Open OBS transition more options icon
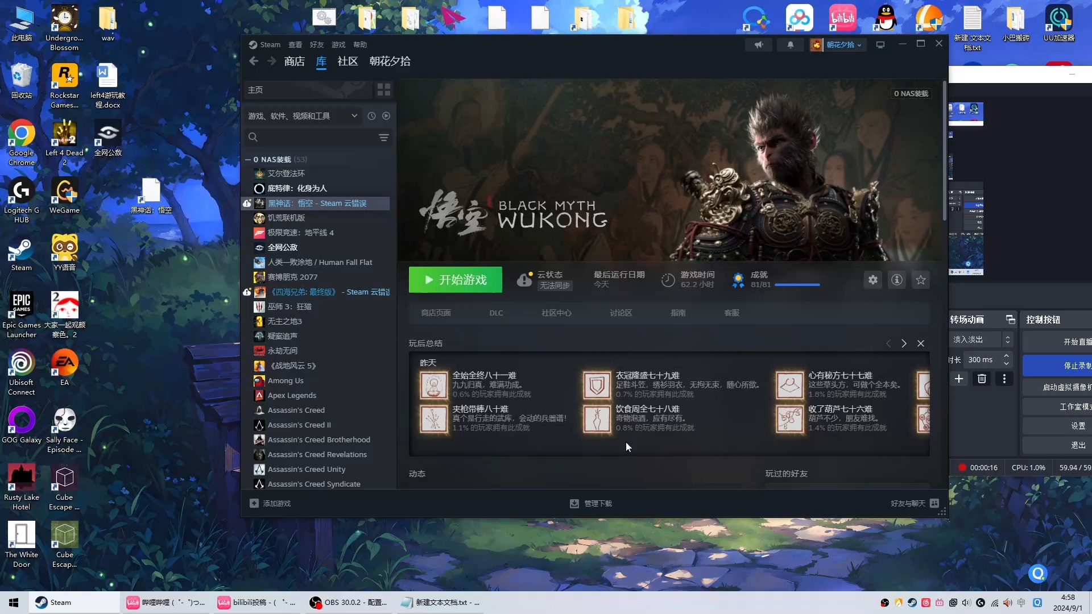 coord(1004,379)
